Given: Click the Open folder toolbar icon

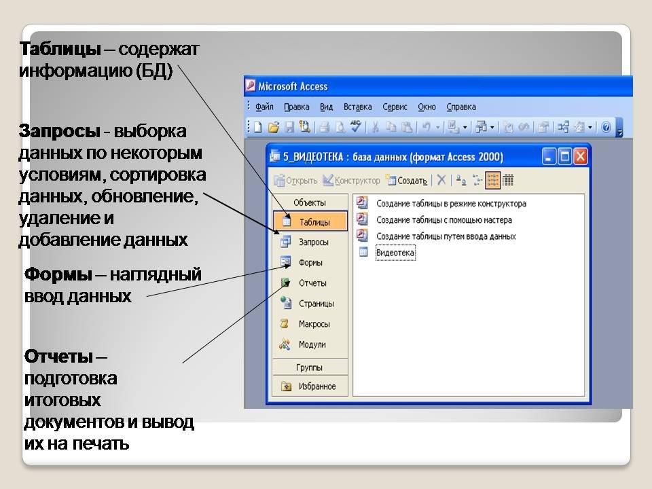Looking at the screenshot, I should (273, 127).
